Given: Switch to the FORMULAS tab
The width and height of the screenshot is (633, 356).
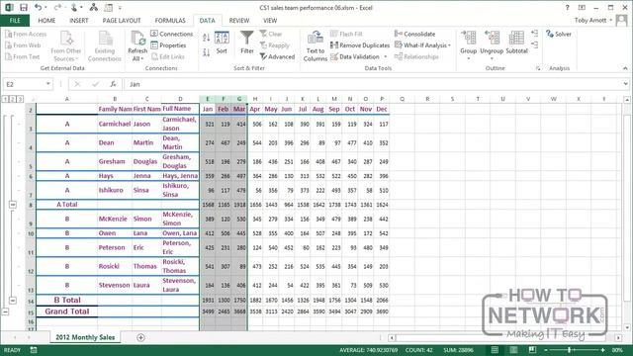Looking at the screenshot, I should (170, 20).
